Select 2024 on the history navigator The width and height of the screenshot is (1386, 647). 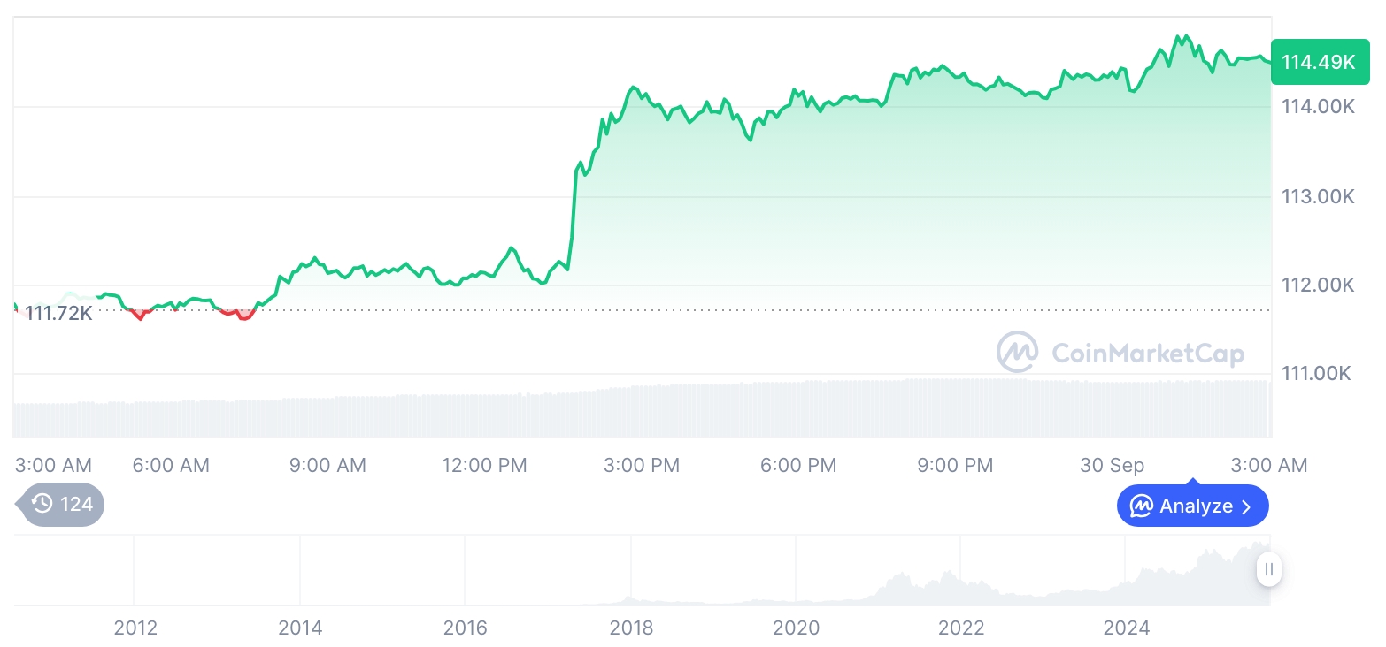(1127, 628)
